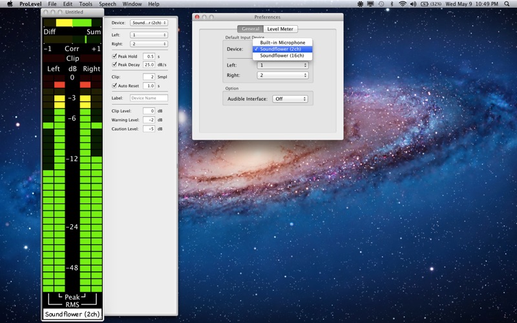The image size is (517, 323).
Task: Open the Wi-Fi status icon
Action: tap(403, 4)
